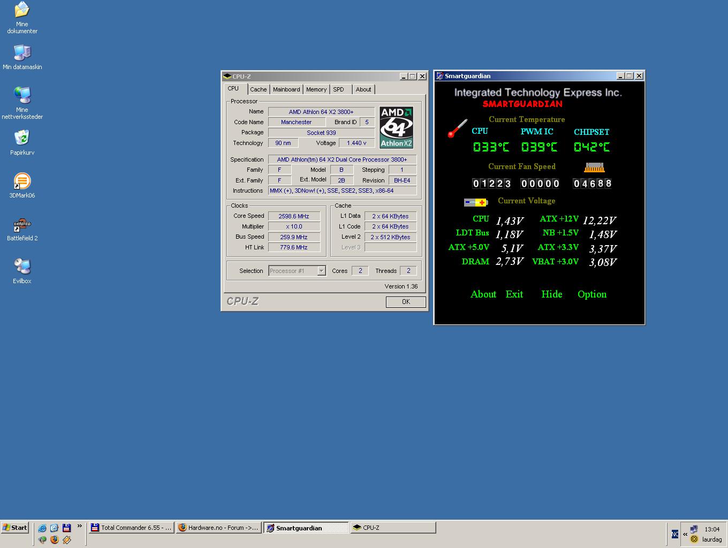Launch the 3DMark06 shortcut

pyautogui.click(x=22, y=186)
